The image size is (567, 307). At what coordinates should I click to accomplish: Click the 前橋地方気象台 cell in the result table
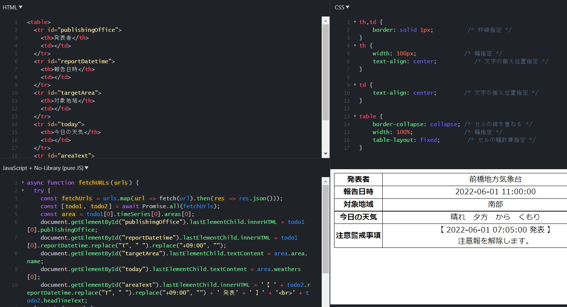point(495,179)
